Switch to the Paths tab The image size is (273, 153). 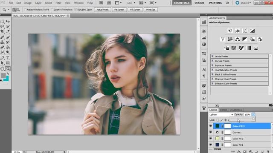click(x=224, y=110)
